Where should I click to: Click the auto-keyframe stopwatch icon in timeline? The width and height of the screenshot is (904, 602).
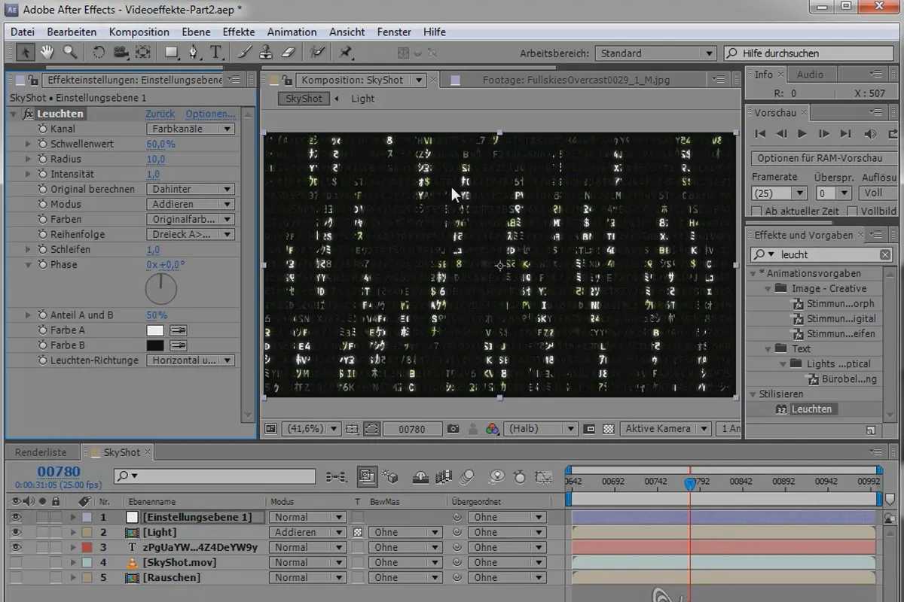pyautogui.click(x=520, y=476)
